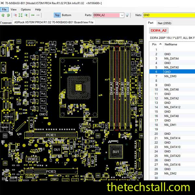Click the bulb icon beside Parts field
Image resolution: width=195 pixels, height=195 pixels.
[127, 15]
